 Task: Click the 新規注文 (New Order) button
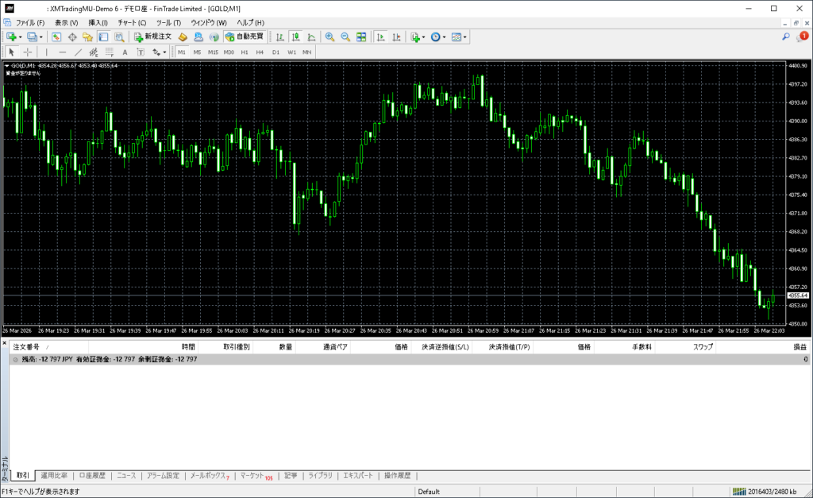(x=152, y=37)
